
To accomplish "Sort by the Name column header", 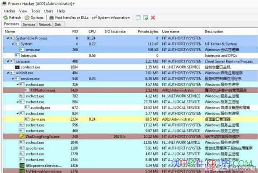I will [10, 31].
